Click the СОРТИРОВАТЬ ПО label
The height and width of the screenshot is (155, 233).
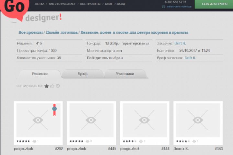[x=29, y=86]
